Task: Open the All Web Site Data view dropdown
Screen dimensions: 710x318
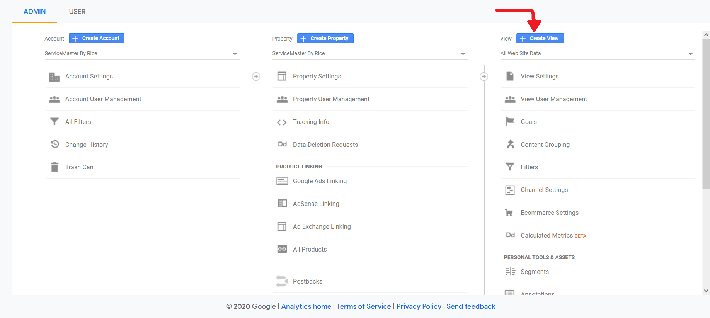Action: 598,54
